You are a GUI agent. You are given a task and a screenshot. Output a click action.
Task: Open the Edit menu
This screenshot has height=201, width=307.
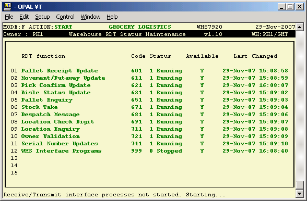(24, 17)
